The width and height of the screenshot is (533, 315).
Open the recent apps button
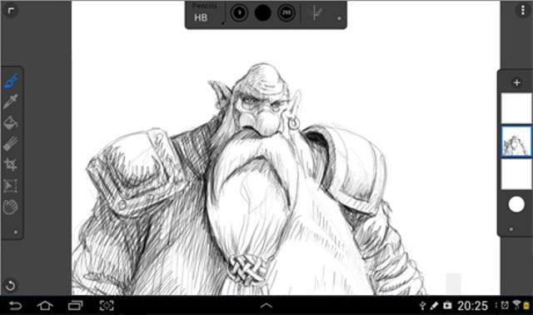point(76,306)
